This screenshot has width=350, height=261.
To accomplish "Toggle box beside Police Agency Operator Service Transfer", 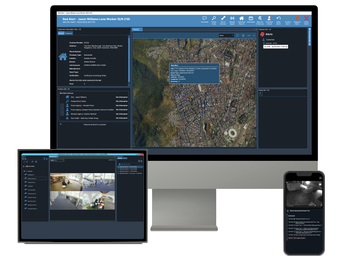I will tap(62, 109).
